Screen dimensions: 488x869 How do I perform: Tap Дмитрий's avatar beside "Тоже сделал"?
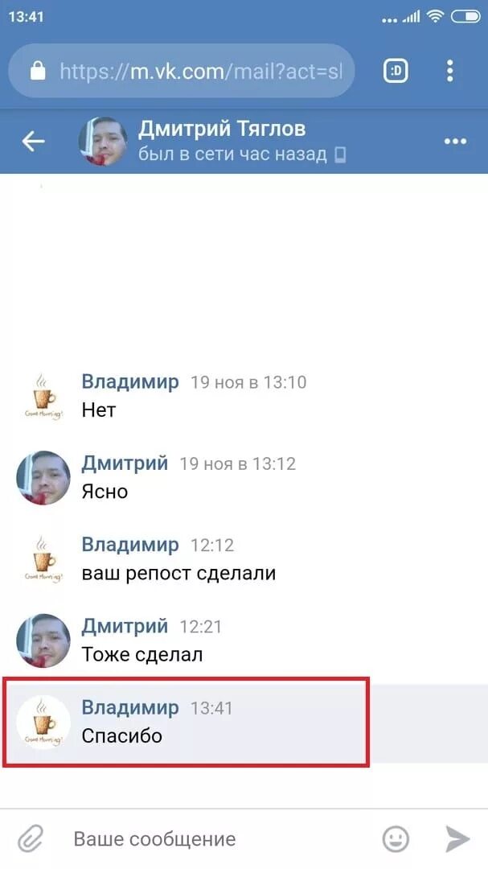click(43, 640)
